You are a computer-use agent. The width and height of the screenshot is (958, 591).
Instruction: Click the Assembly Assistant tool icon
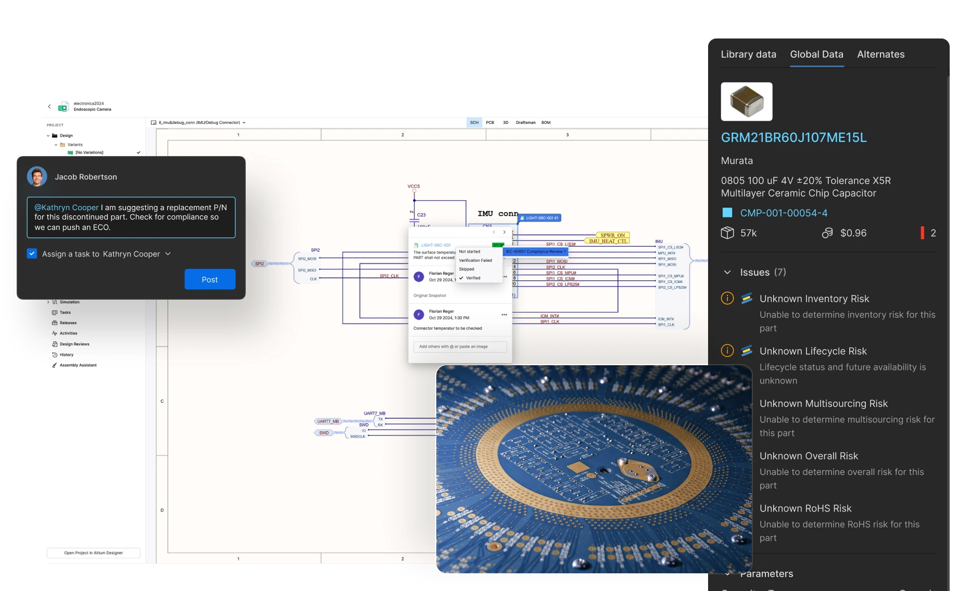point(55,365)
